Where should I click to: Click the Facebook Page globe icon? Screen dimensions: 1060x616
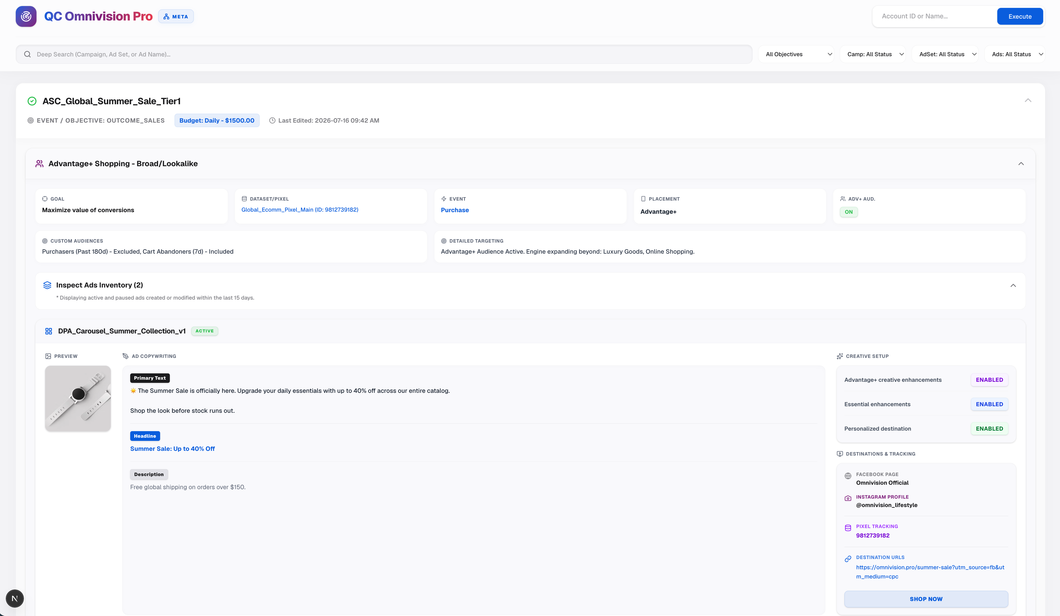click(x=848, y=476)
